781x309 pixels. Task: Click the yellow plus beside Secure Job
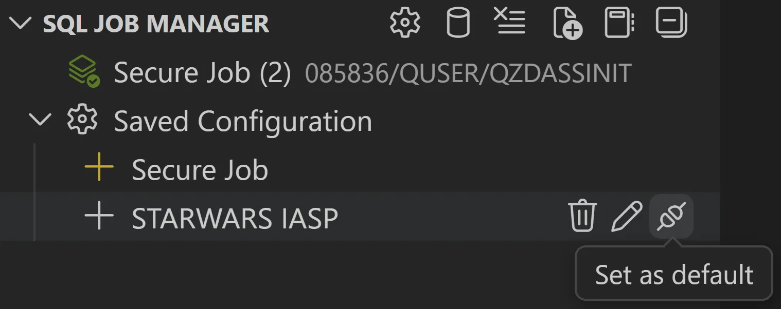click(99, 169)
